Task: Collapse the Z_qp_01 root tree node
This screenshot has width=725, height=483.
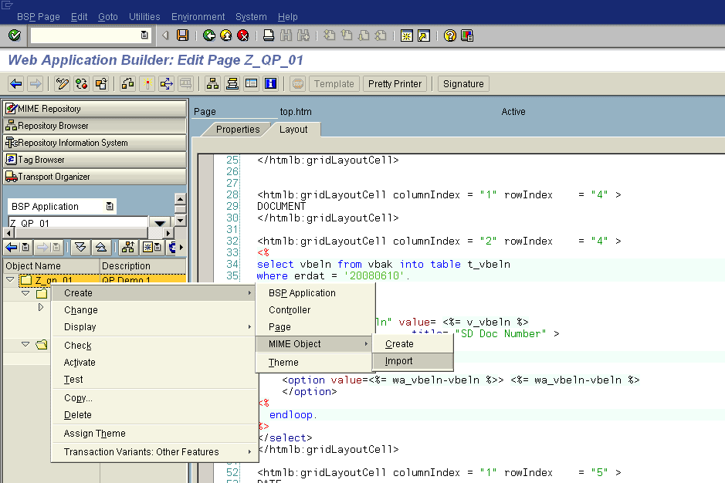Action: pyautogui.click(x=10, y=279)
